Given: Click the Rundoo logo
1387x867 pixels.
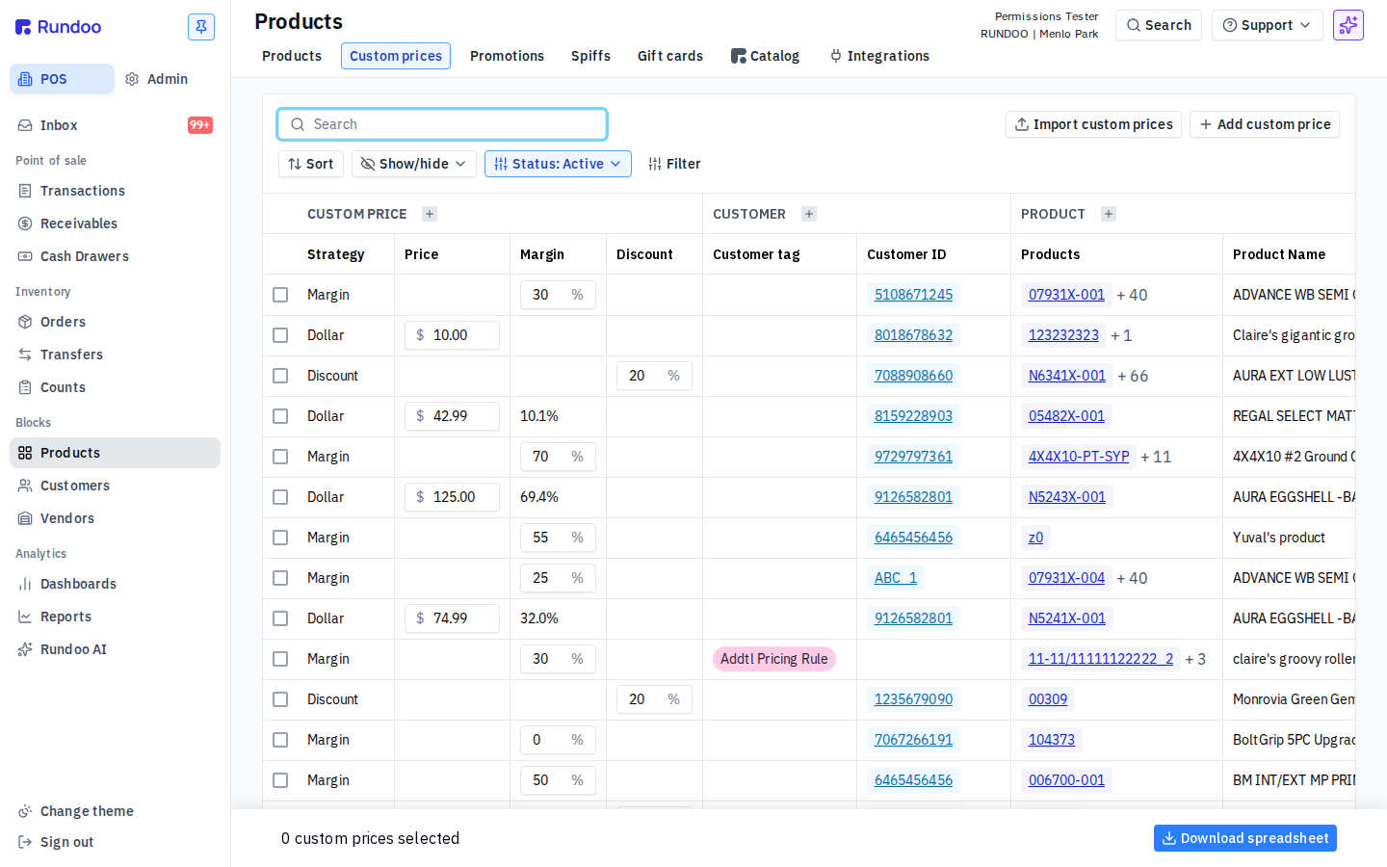Looking at the screenshot, I should (59, 27).
